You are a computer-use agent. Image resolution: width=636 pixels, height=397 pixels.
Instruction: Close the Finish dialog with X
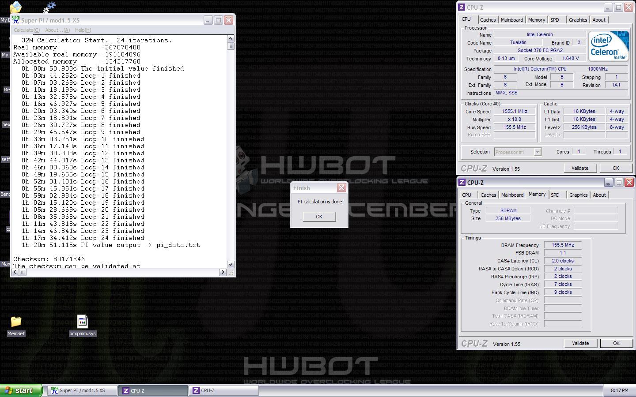341,188
